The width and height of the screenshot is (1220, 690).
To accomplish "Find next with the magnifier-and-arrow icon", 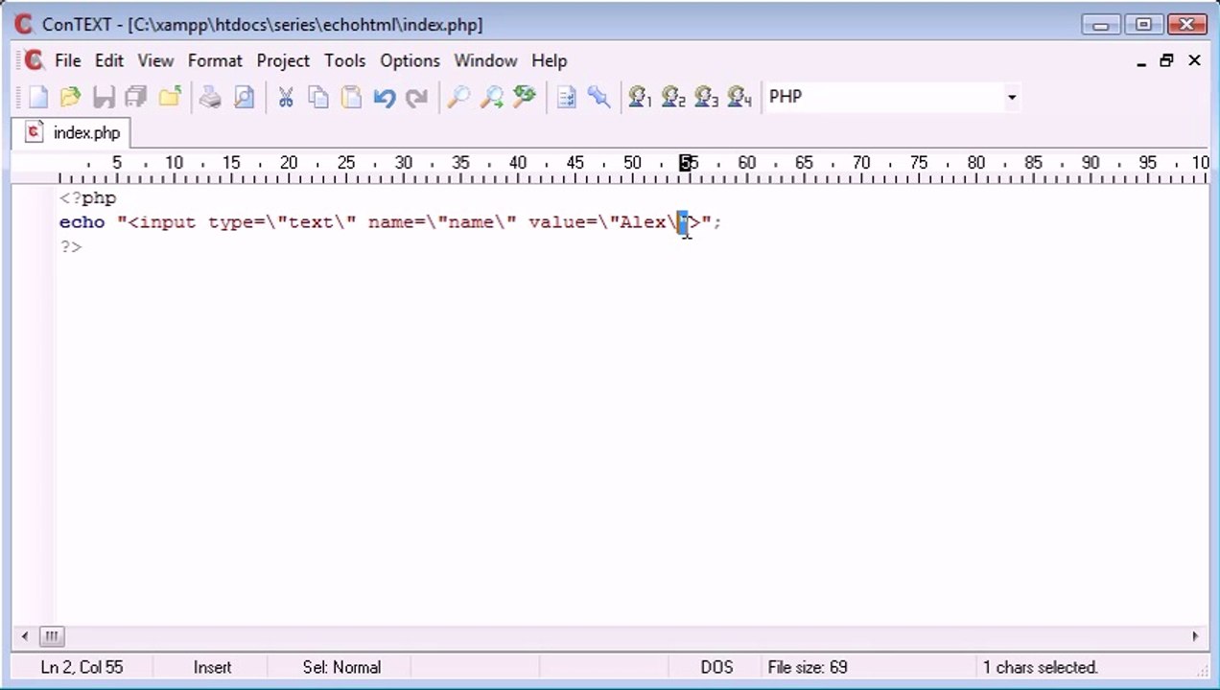I will pos(491,97).
